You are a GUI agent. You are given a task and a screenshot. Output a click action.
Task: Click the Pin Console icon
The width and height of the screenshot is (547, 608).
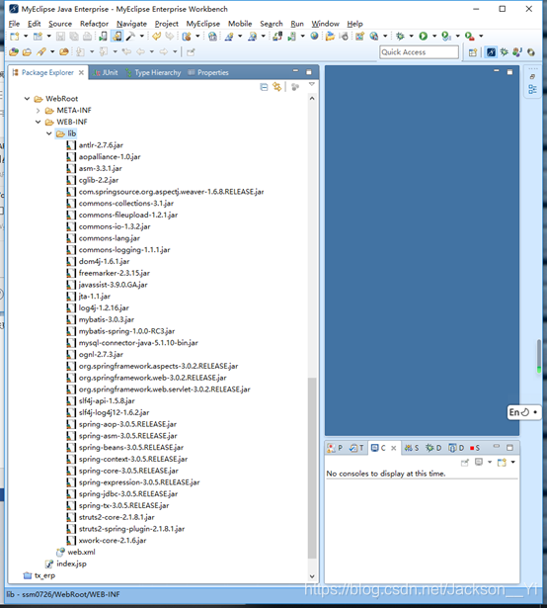click(x=465, y=463)
